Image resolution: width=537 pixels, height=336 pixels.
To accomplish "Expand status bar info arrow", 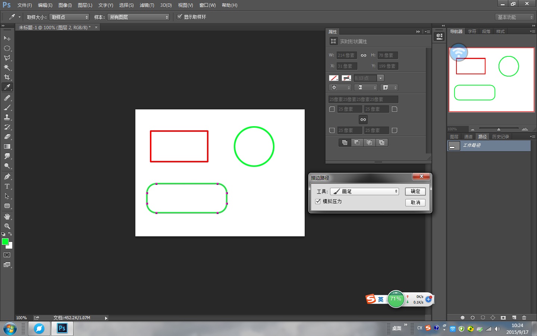I will 106,318.
